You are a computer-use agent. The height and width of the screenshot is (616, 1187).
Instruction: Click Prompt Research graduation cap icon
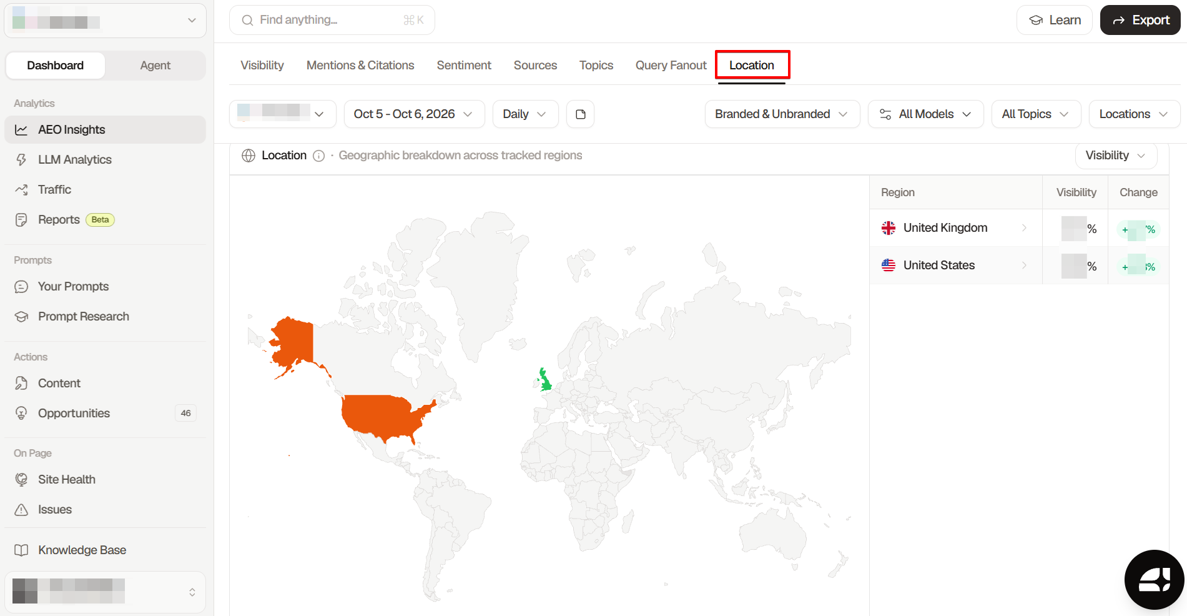tap(21, 317)
